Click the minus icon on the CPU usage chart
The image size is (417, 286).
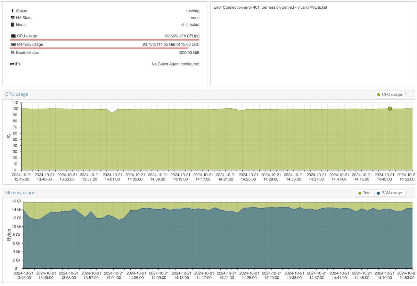pos(409,94)
